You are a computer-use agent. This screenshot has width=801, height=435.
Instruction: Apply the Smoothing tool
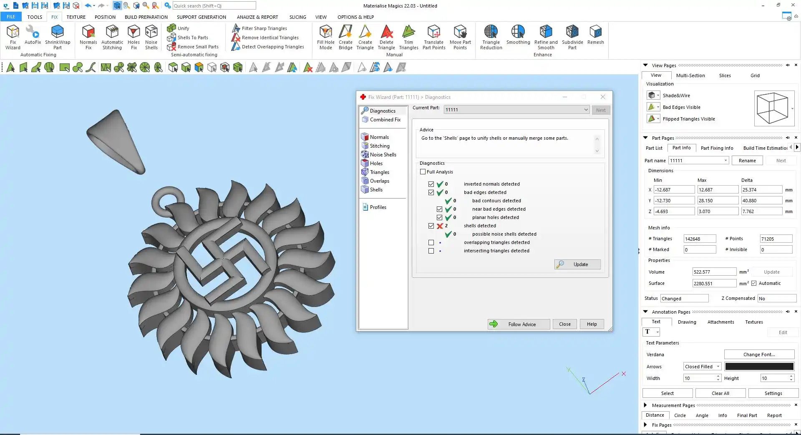[x=518, y=35]
